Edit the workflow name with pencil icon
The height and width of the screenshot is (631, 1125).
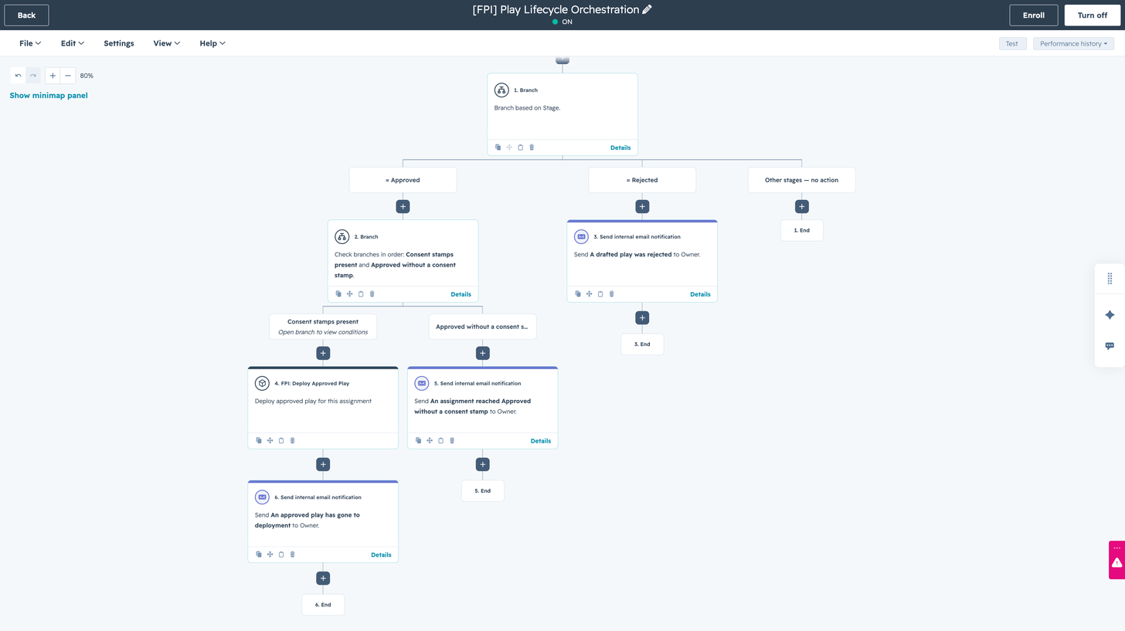[x=647, y=9]
